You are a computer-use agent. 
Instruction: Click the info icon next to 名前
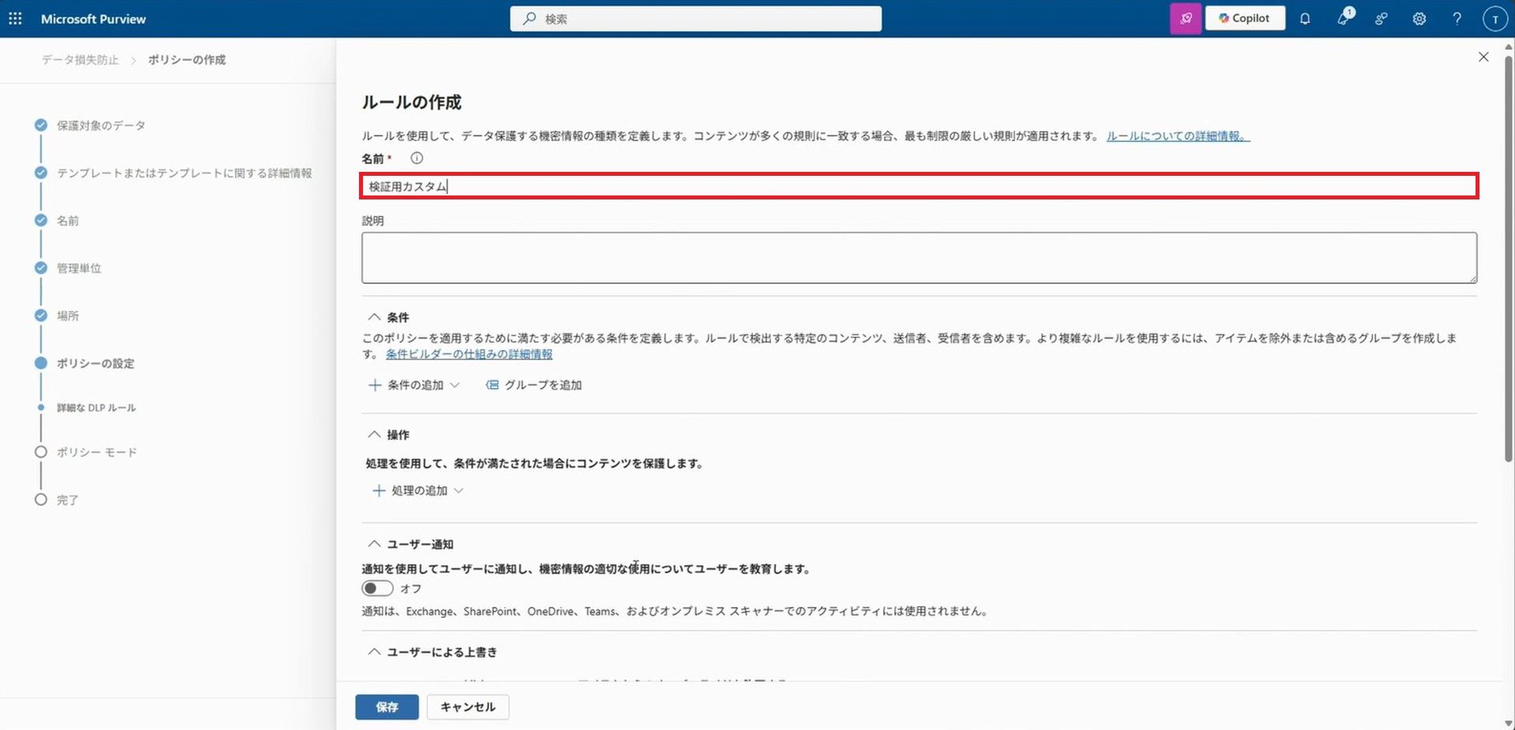417,158
